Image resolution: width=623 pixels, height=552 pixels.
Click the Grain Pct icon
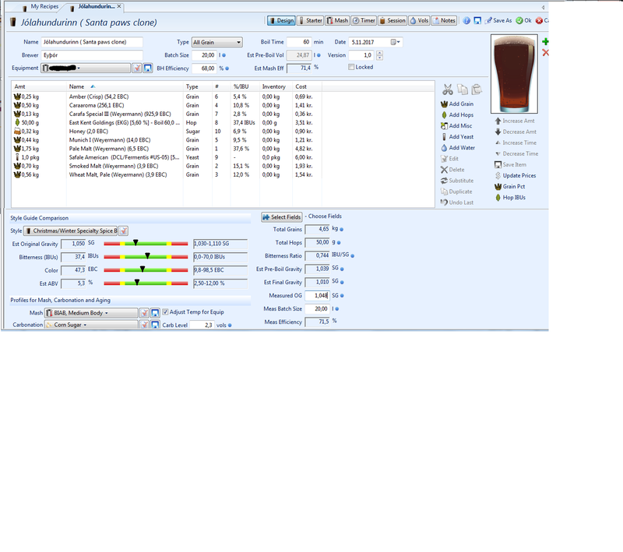coord(498,187)
